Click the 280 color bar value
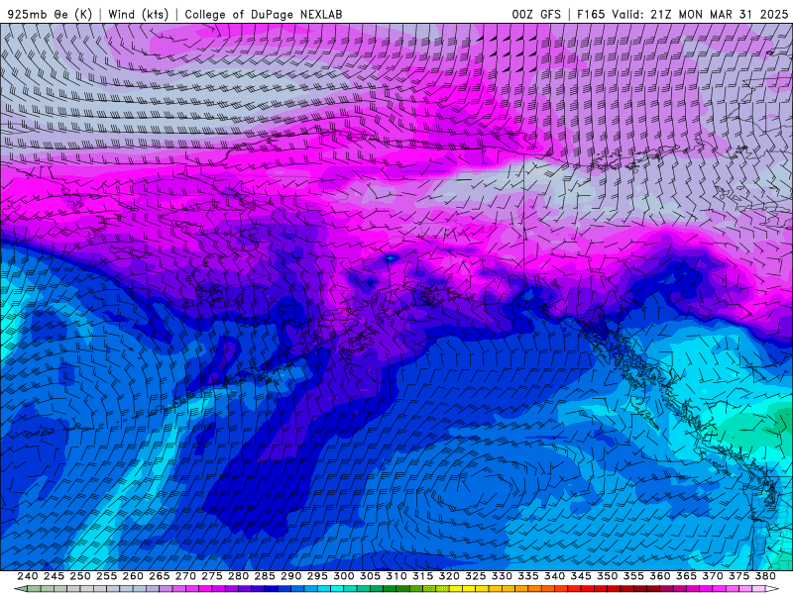The image size is (793, 594). 238,576
